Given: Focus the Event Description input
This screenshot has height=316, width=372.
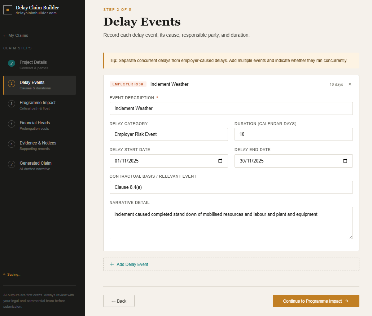Looking at the screenshot, I should pyautogui.click(x=231, y=108).
